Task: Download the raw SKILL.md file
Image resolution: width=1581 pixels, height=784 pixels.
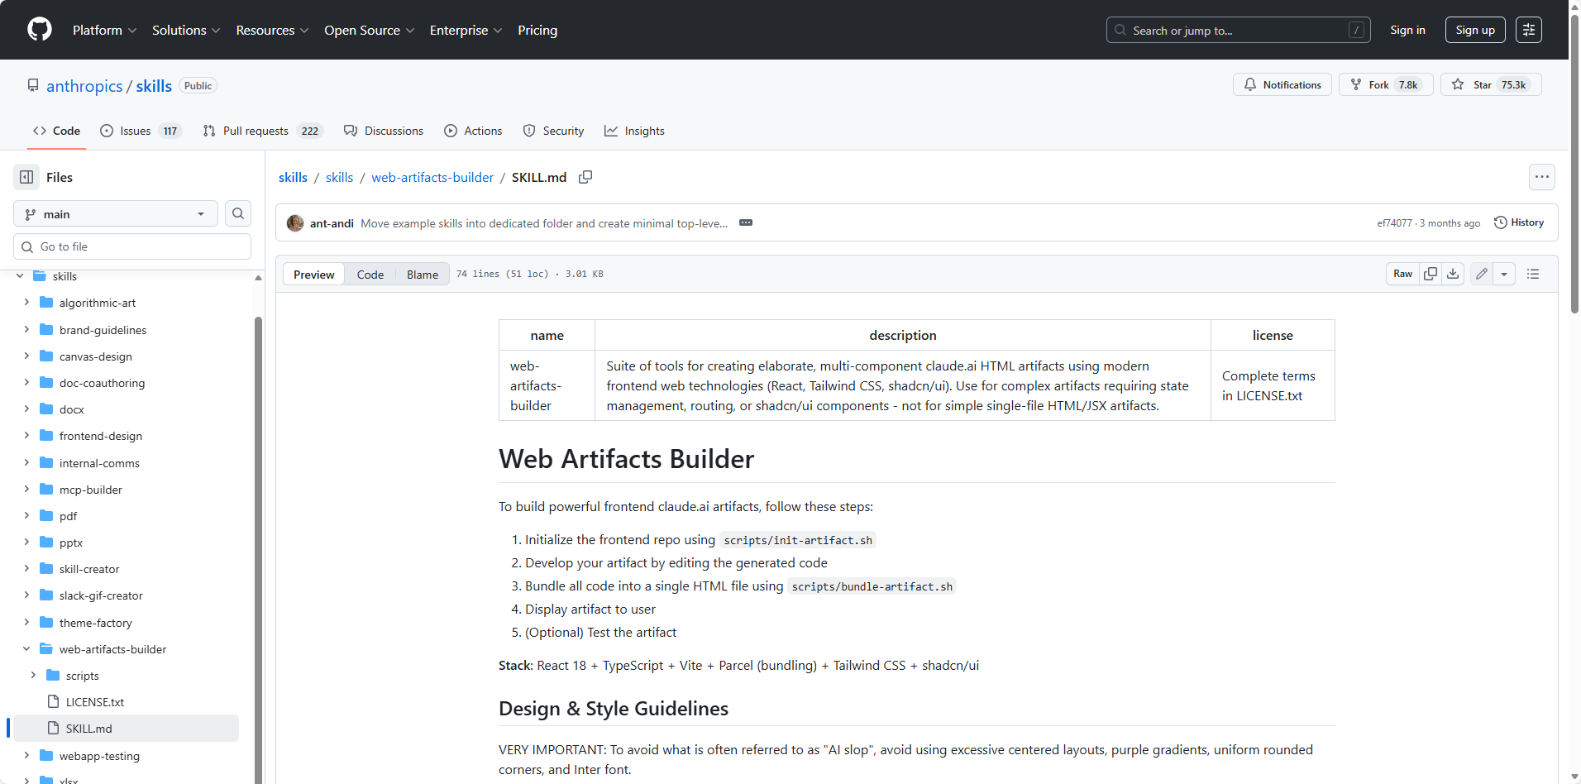Action: coord(1453,274)
